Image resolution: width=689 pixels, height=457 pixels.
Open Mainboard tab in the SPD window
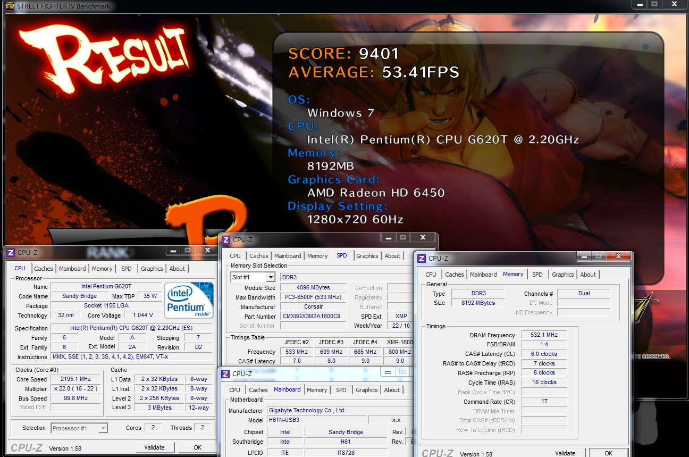288,256
